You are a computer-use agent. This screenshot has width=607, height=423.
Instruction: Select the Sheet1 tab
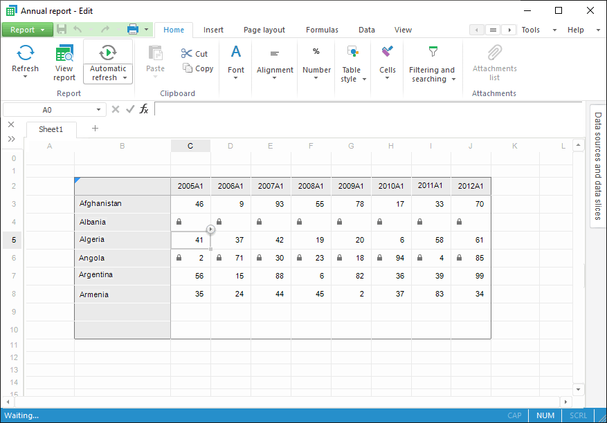pyautogui.click(x=51, y=129)
